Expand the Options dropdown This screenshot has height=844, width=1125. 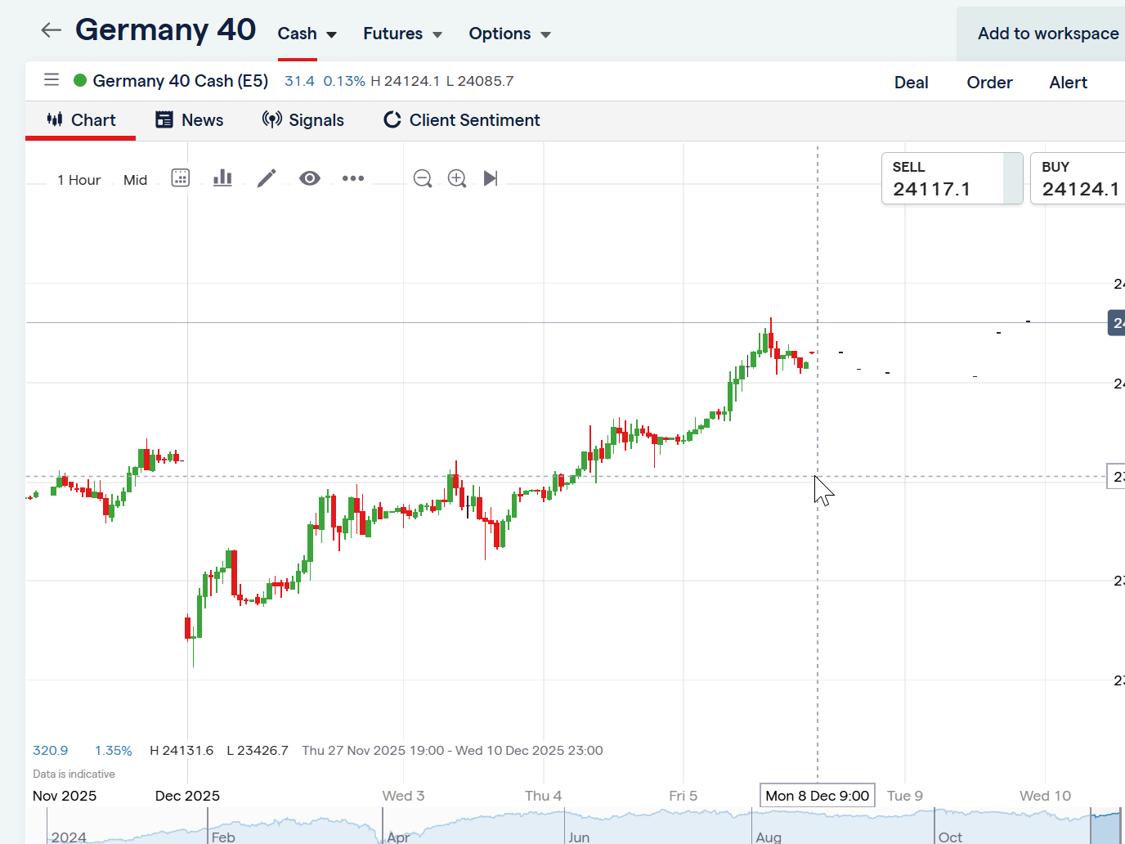coord(509,34)
